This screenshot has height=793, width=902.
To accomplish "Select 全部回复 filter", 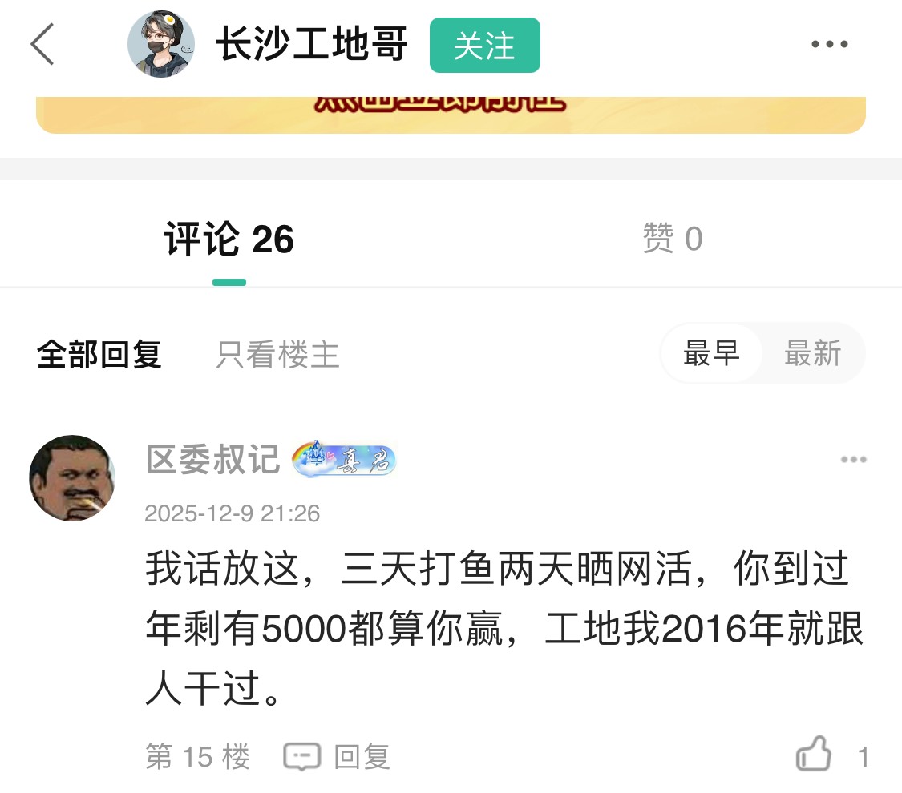I will tap(99, 354).
